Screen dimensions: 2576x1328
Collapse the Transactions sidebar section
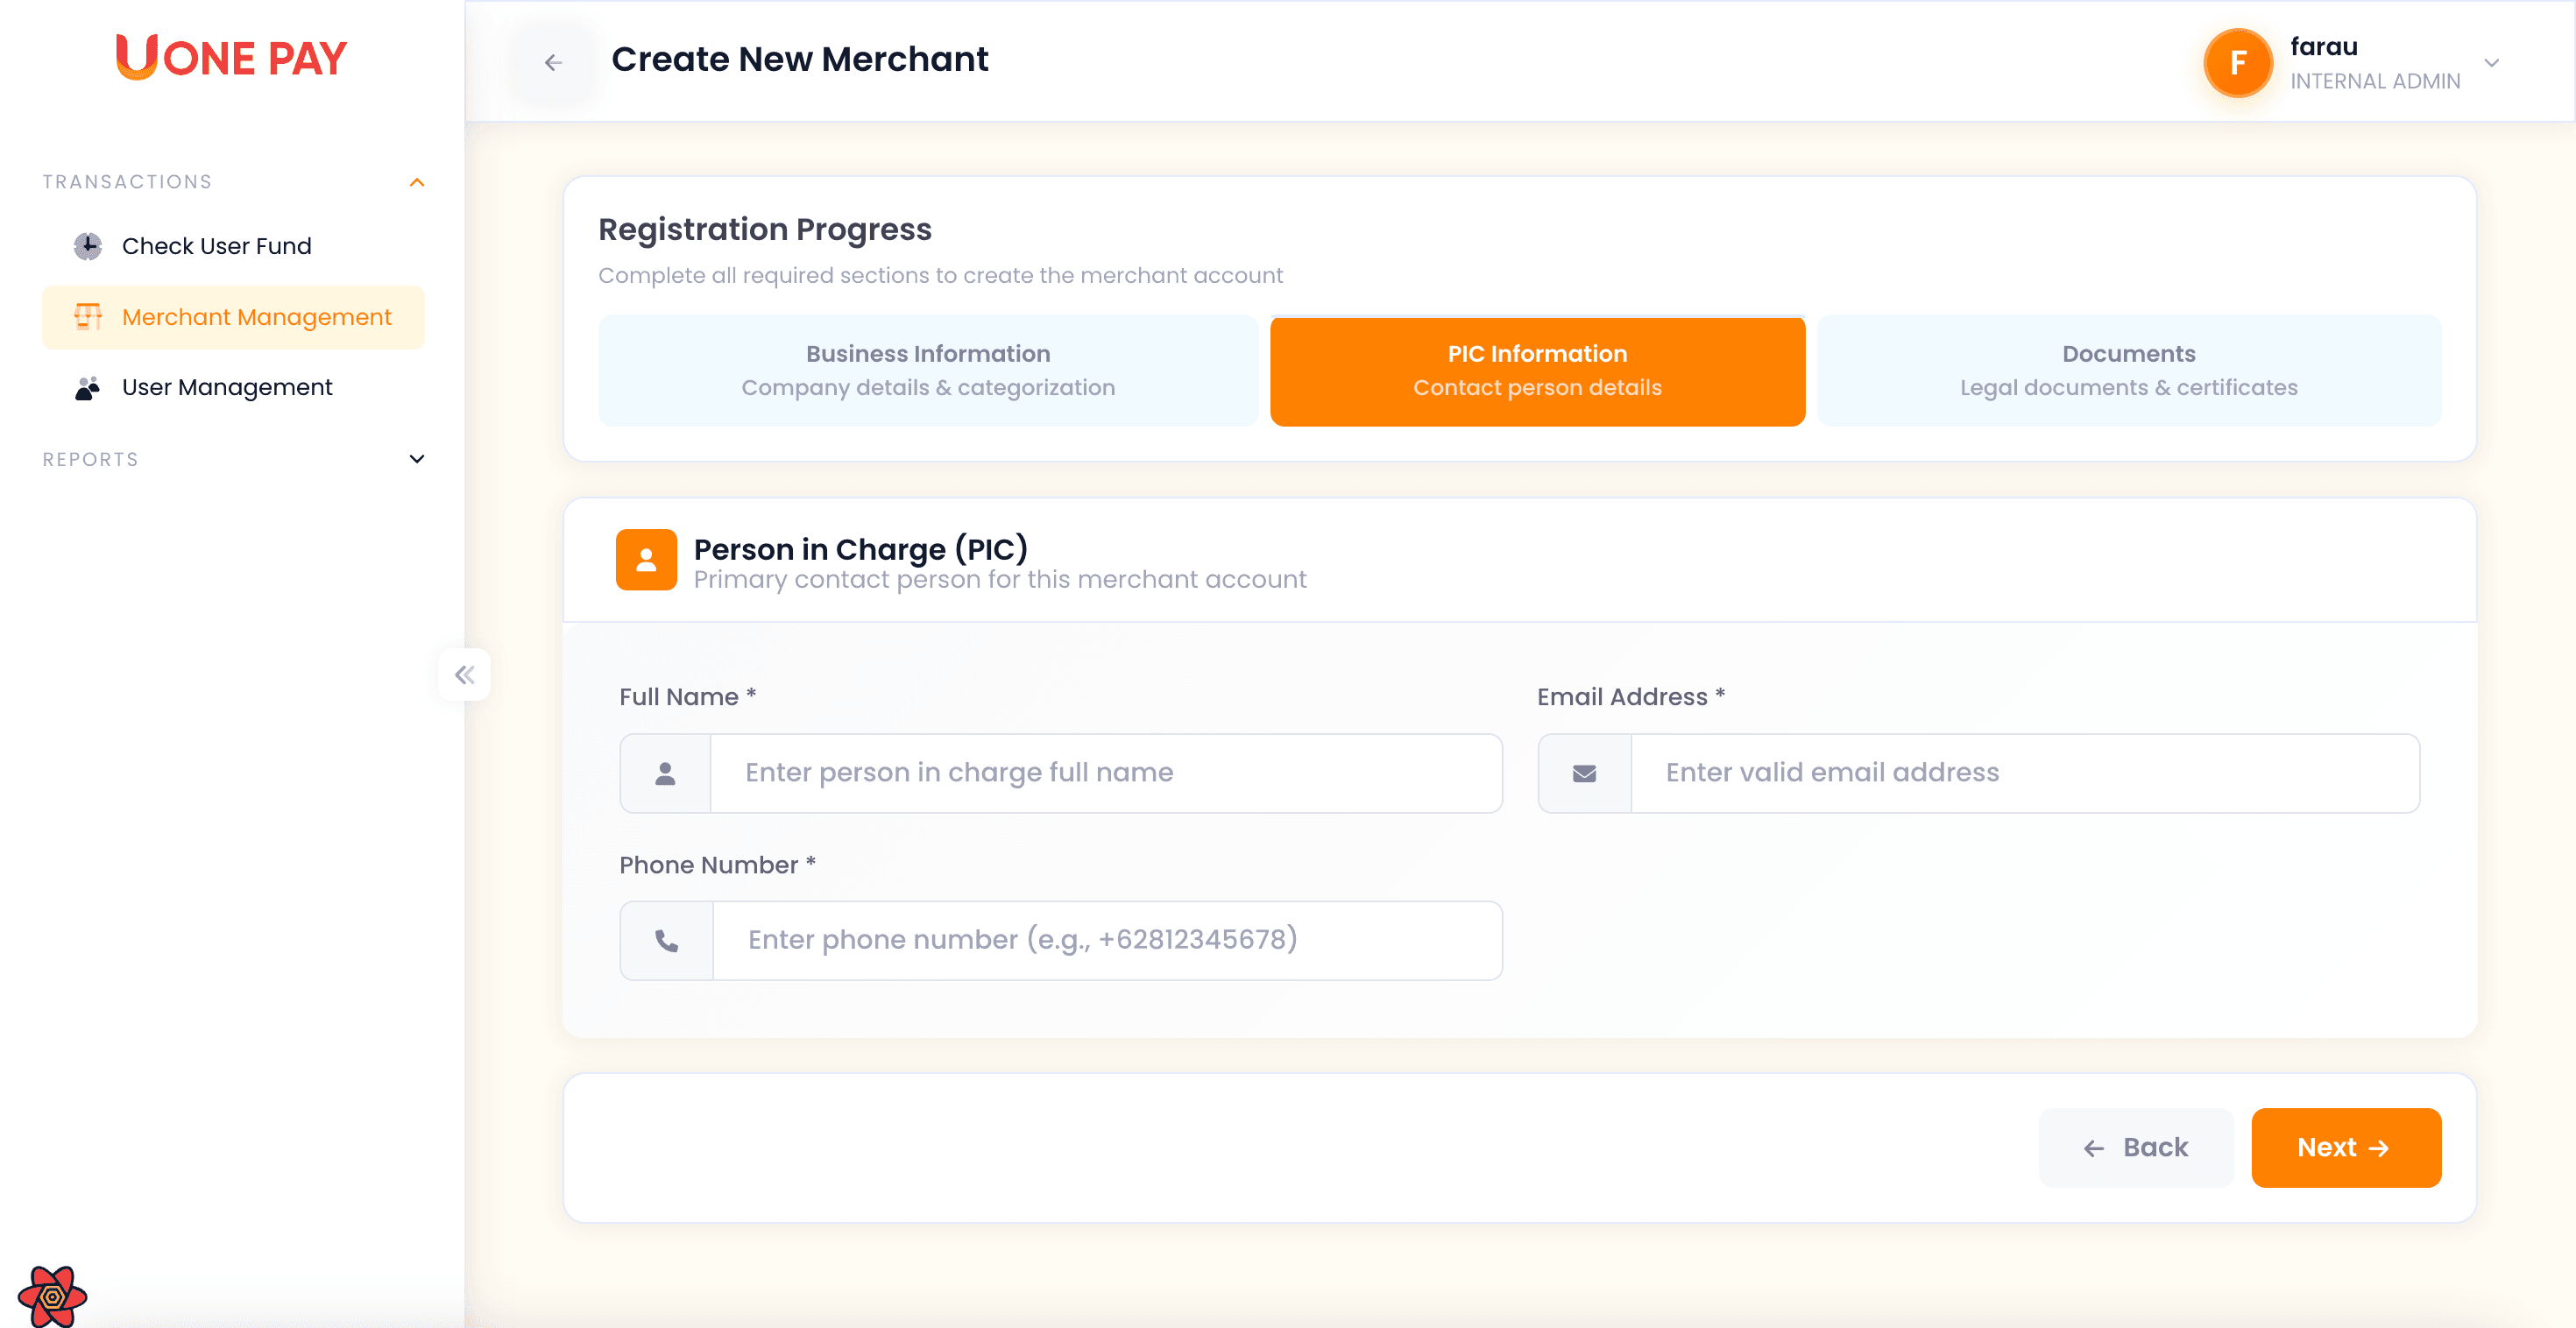click(x=417, y=182)
